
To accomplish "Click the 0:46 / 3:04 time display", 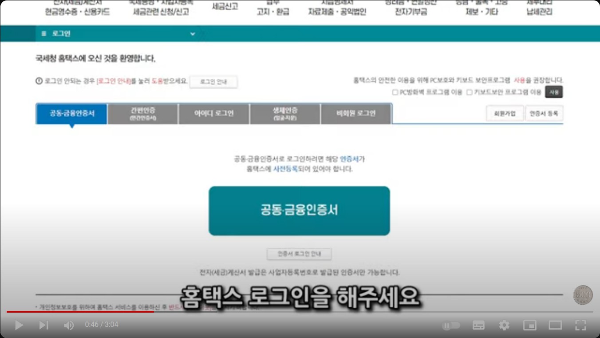I will pos(102,325).
